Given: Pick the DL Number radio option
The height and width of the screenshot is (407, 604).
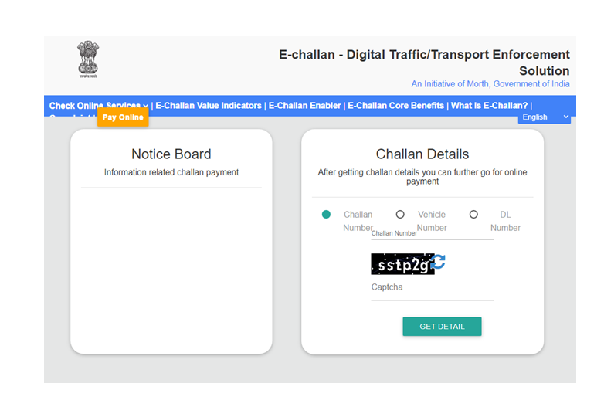Looking at the screenshot, I should click(x=473, y=215).
